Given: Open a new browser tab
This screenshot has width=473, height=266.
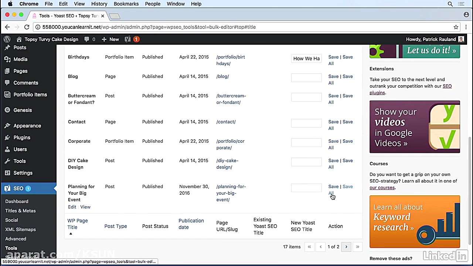Looking at the screenshot, I should click(x=115, y=16).
